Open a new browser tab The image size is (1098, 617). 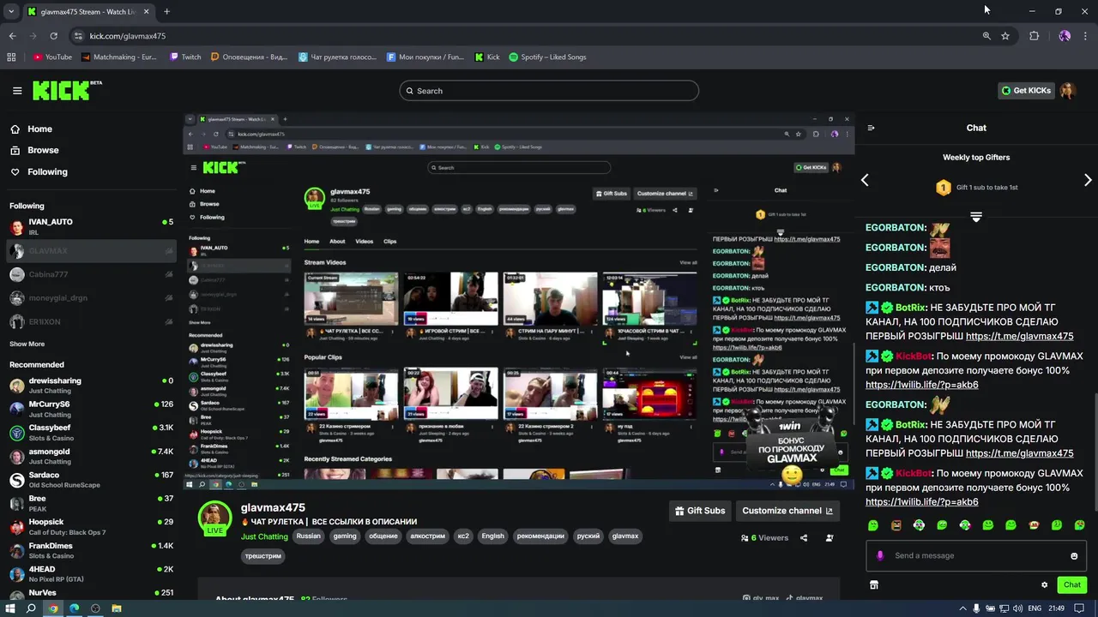point(166,11)
